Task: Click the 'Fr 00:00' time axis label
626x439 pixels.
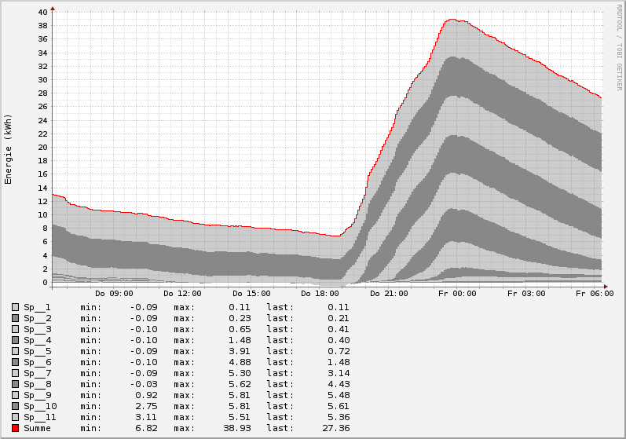Action: [x=457, y=293]
